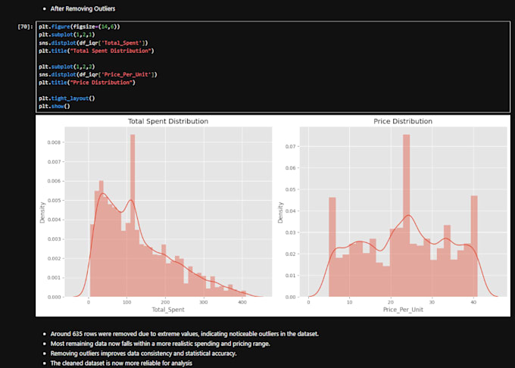Select the cell execution counter [70]

[25, 27]
